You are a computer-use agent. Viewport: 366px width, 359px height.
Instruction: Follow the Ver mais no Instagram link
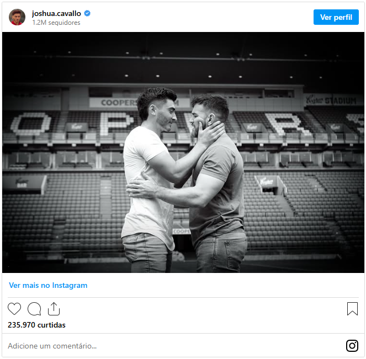point(48,286)
